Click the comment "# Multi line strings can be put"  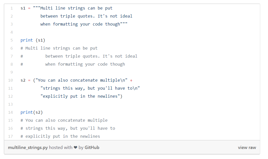click(59, 48)
